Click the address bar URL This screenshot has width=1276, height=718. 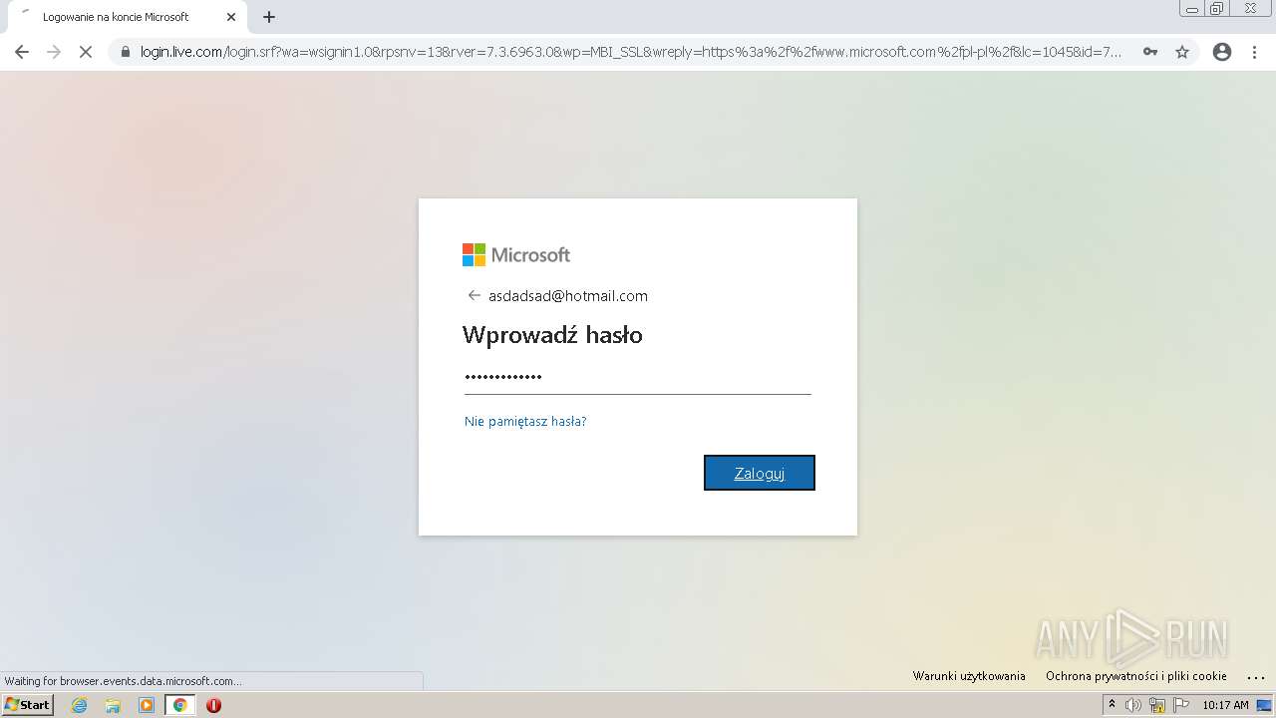coord(630,52)
